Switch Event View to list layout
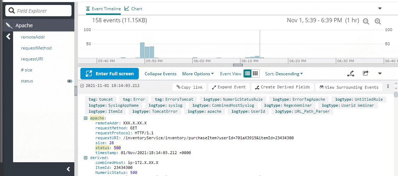The image size is (398, 176). 248,74
